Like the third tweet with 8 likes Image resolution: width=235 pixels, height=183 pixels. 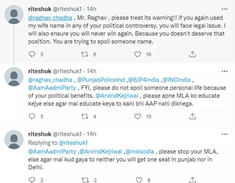pos(137,180)
